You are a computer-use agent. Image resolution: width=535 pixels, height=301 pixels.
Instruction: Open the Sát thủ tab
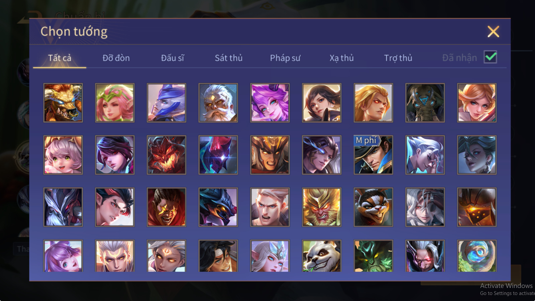pos(229,58)
